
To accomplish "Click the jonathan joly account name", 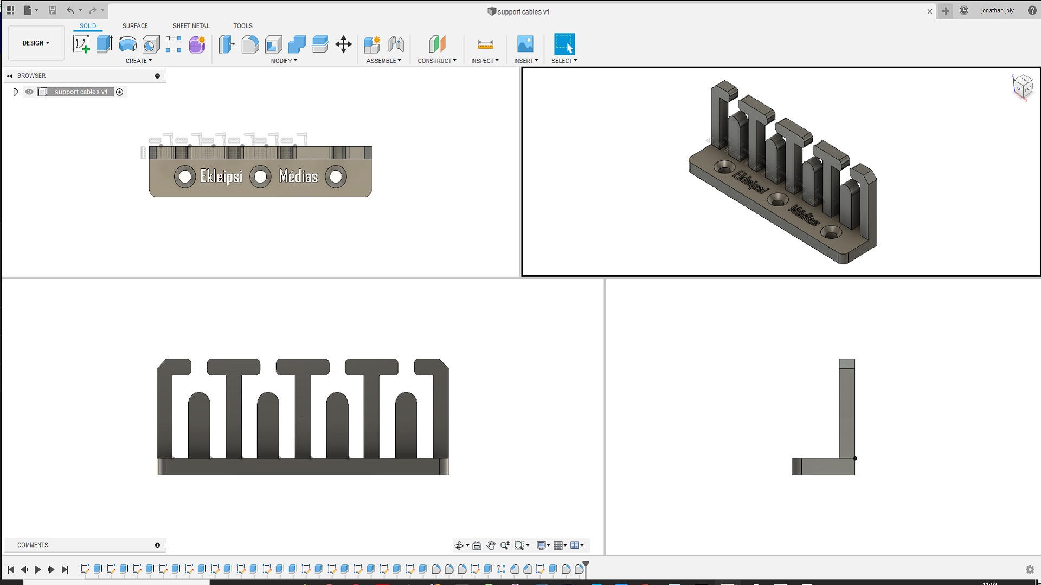I will click(997, 11).
